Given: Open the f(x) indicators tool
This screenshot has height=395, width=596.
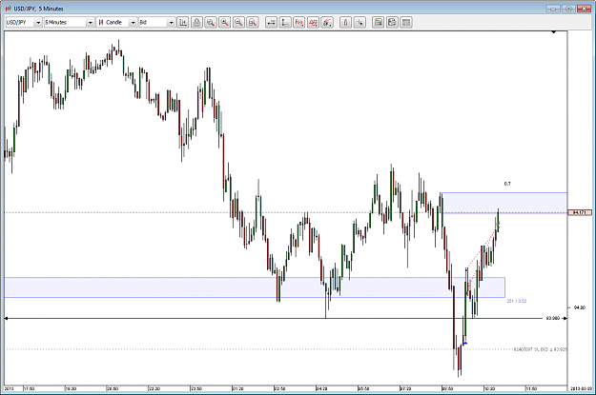Looking at the screenshot, I should 299,23.
